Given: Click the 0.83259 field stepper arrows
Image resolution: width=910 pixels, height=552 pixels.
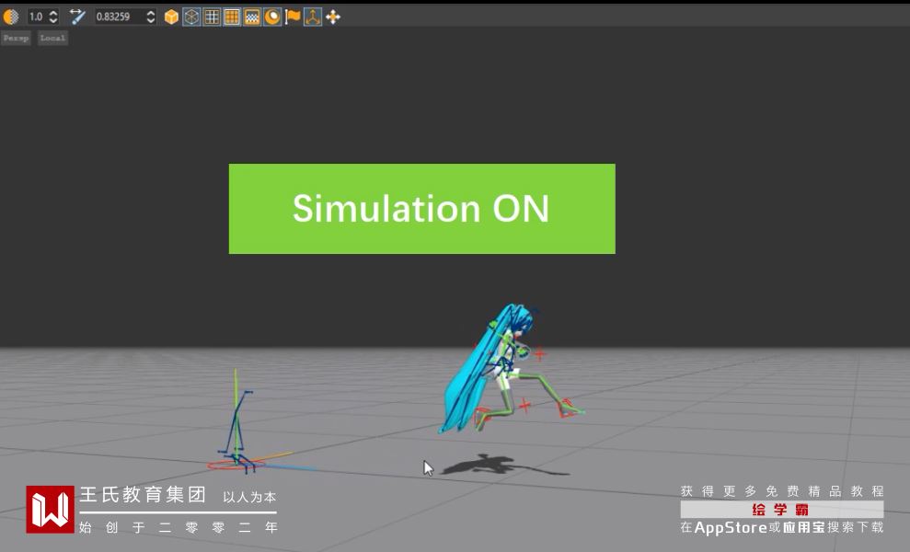Looking at the screenshot, I should coord(151,17).
